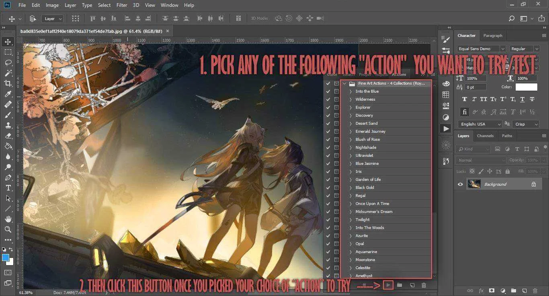Delete action with Actions trash icon

click(x=424, y=285)
